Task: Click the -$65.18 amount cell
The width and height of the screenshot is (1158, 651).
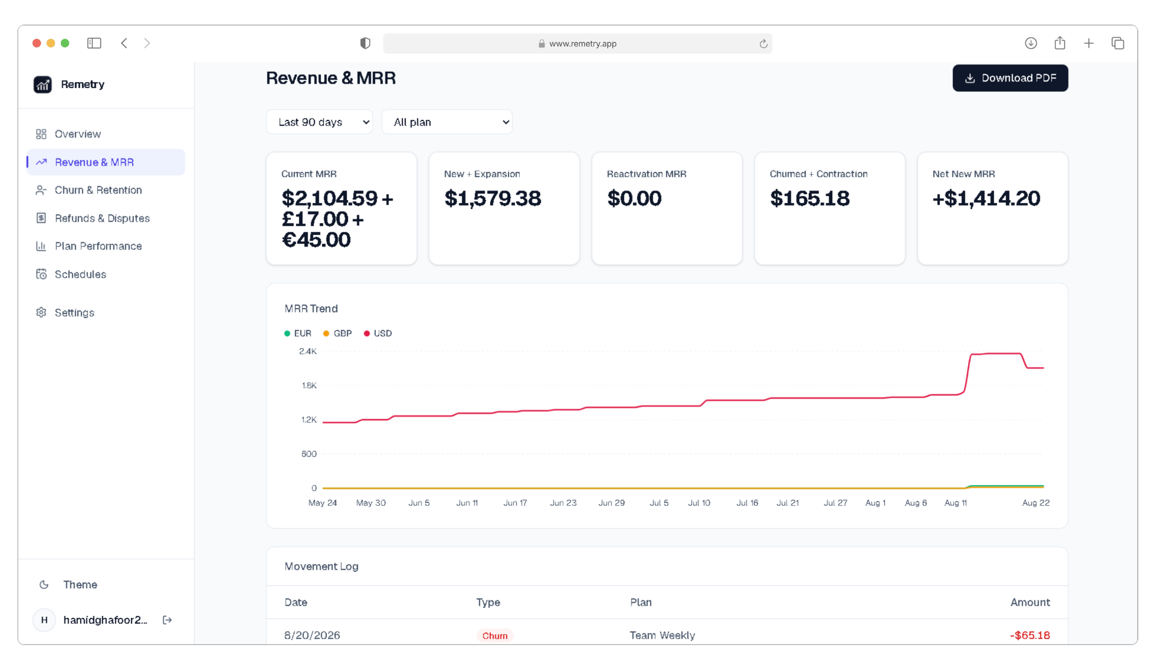Action: pos(1030,635)
